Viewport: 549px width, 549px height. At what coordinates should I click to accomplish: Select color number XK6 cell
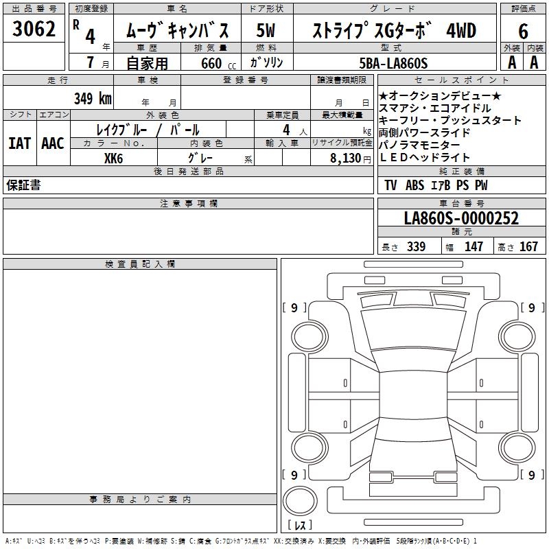pos(113,158)
